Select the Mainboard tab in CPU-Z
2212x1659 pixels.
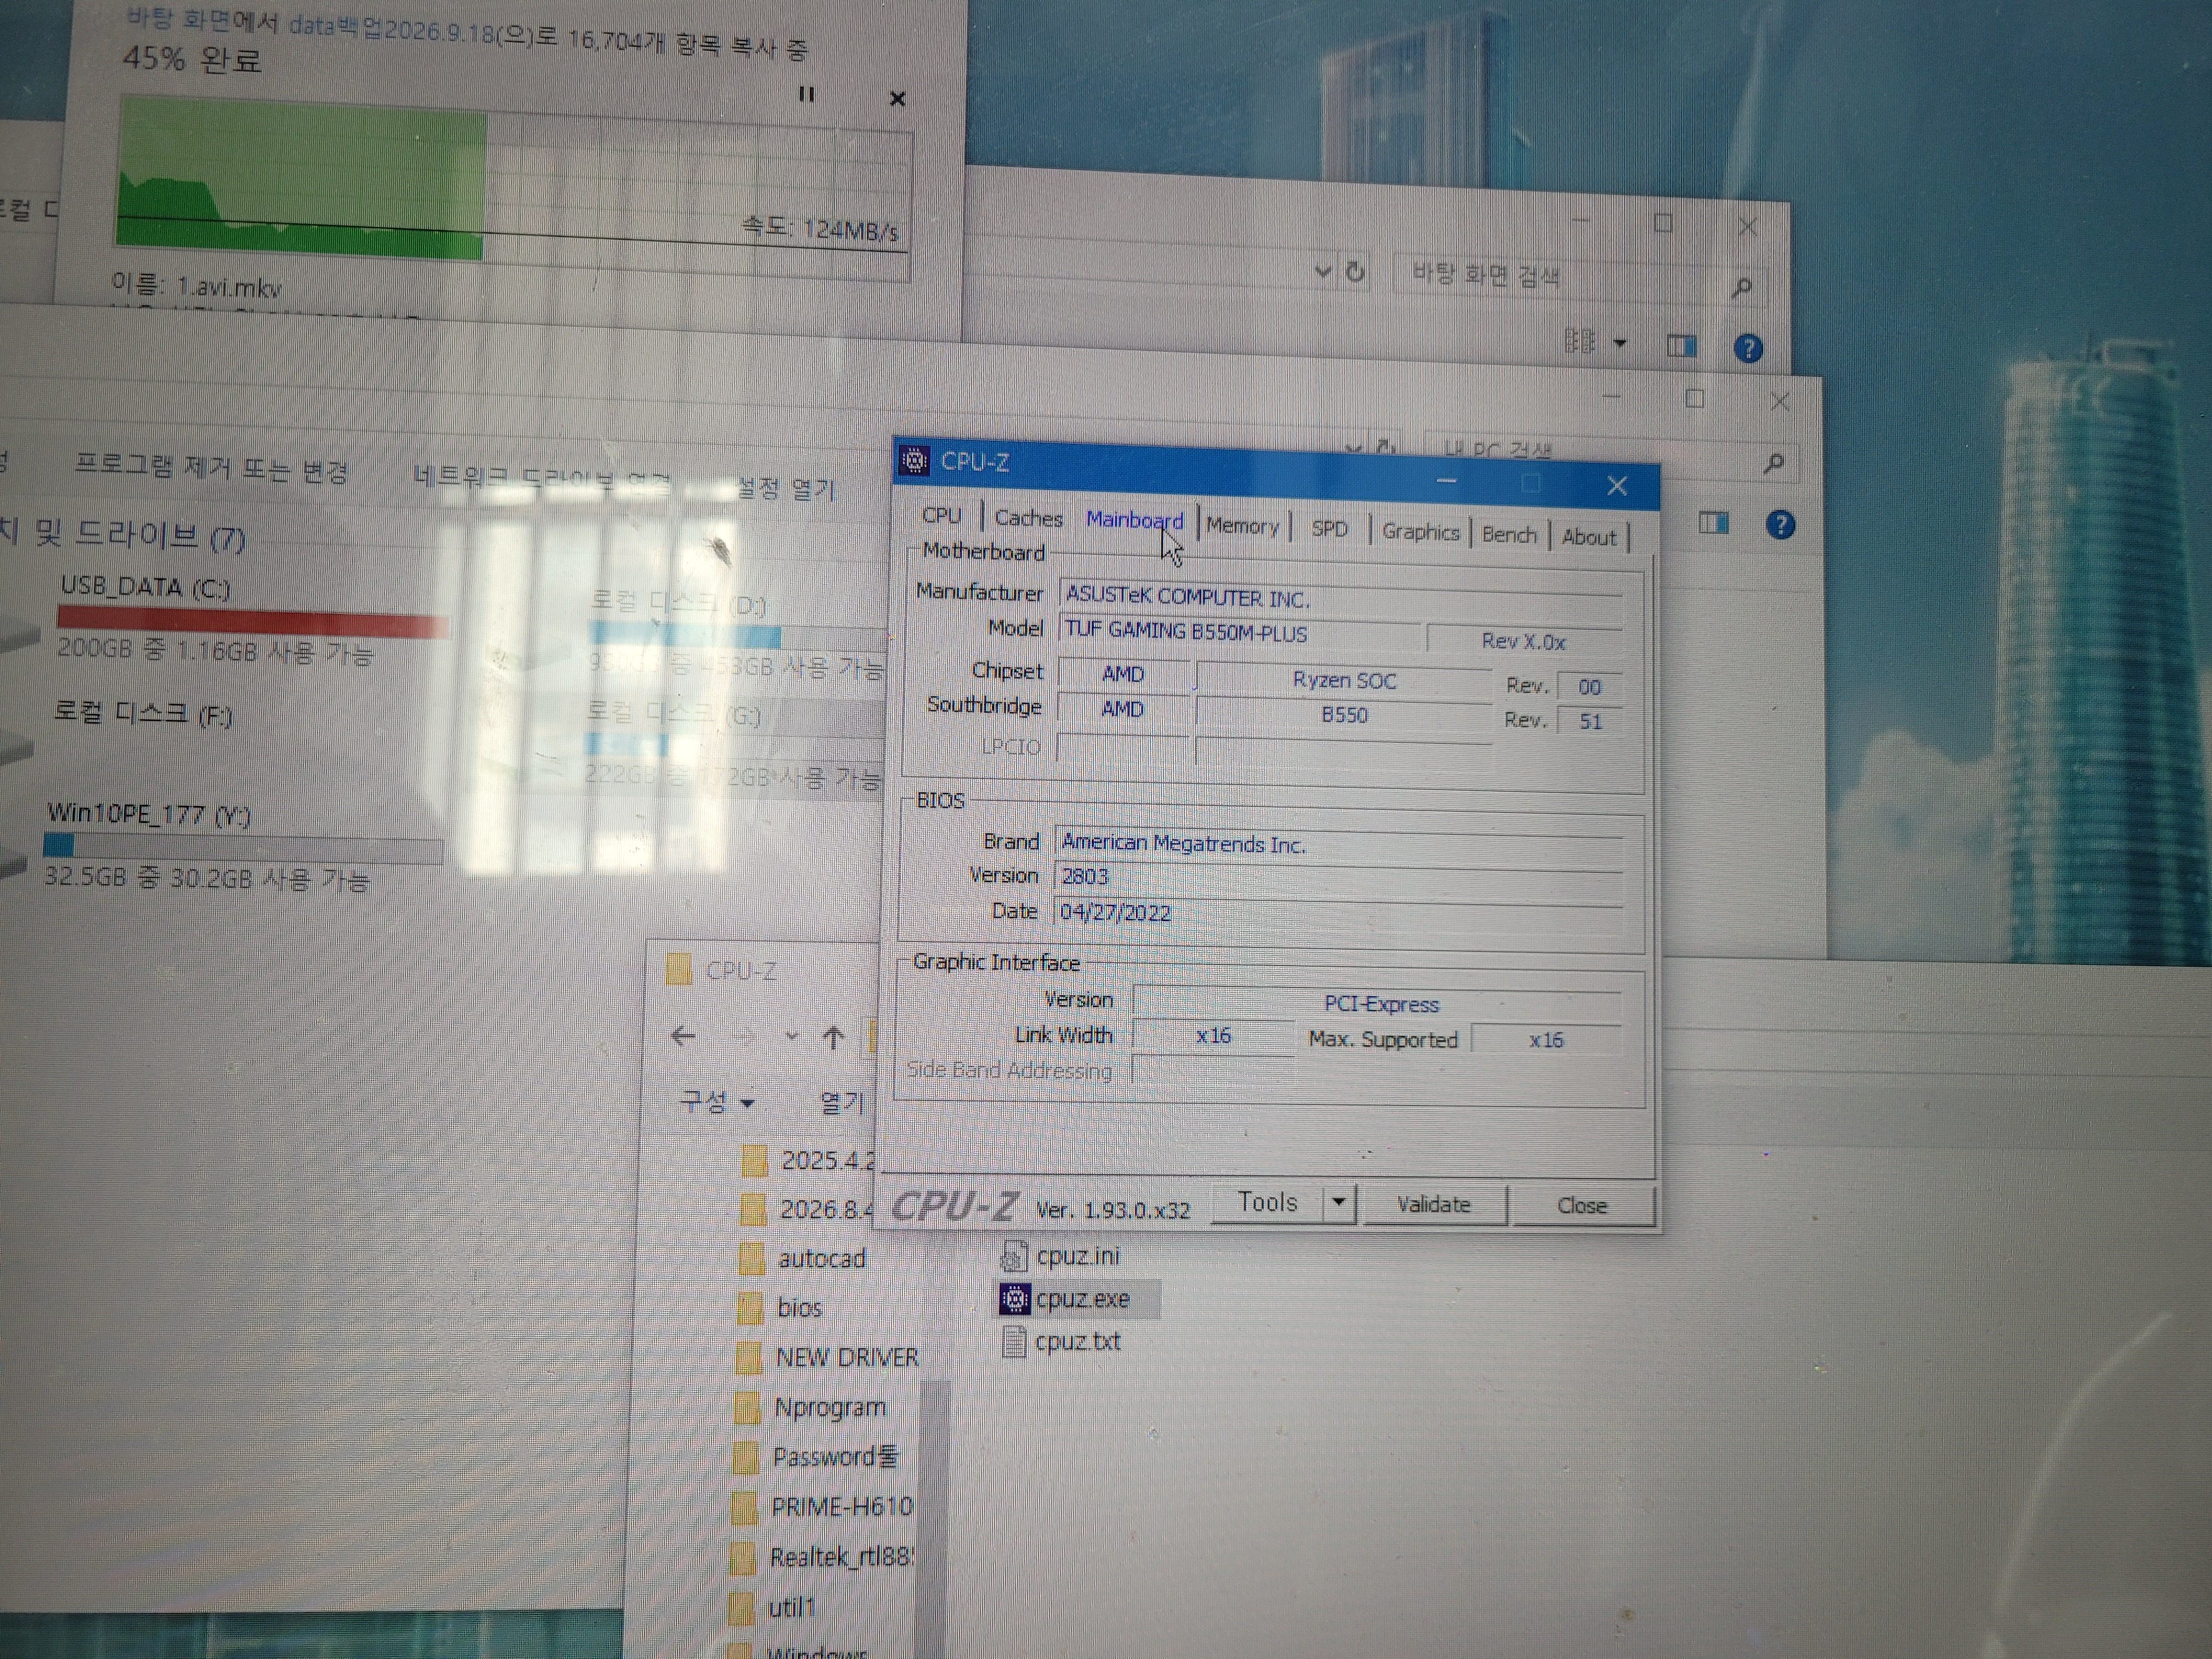point(1134,520)
